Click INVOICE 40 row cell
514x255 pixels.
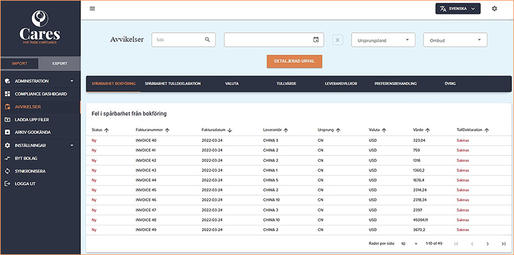[x=146, y=140]
